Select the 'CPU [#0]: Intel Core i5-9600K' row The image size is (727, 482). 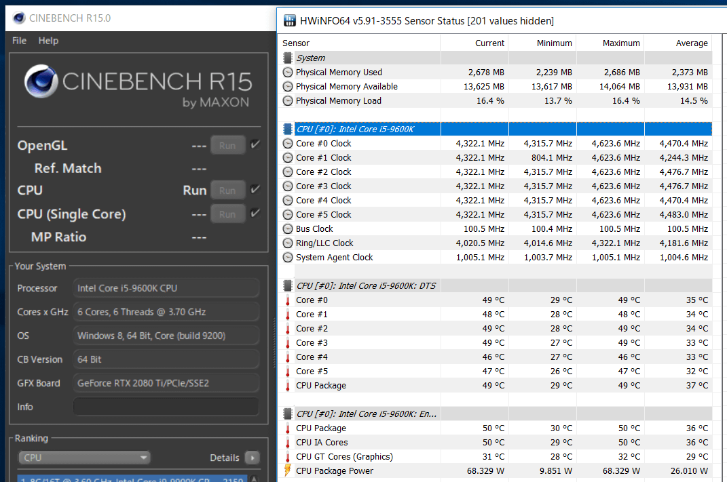496,129
